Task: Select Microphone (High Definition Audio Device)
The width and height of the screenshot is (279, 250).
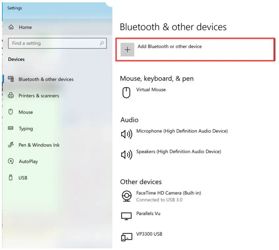Action: pos(182,131)
